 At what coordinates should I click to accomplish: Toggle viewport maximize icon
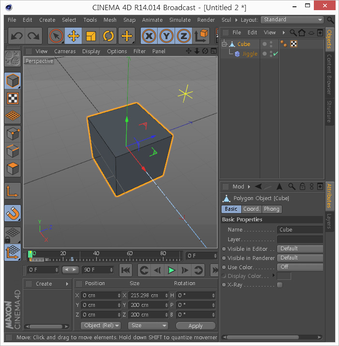[x=214, y=51]
